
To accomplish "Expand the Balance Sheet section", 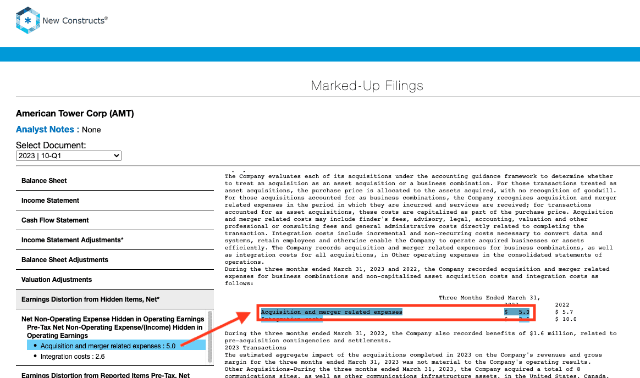I will (115, 181).
